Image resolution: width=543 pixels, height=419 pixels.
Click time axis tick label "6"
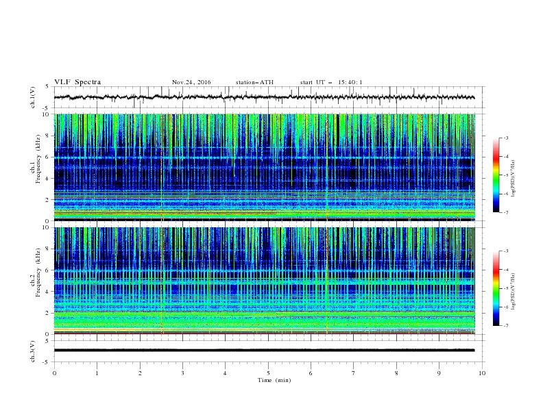tap(311, 373)
